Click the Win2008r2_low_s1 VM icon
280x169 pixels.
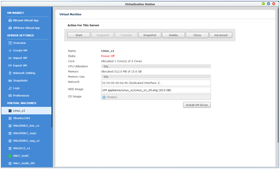tap(10, 126)
